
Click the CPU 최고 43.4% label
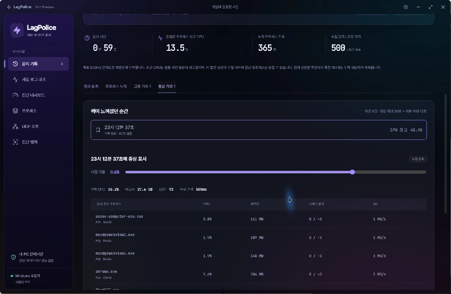point(406,130)
